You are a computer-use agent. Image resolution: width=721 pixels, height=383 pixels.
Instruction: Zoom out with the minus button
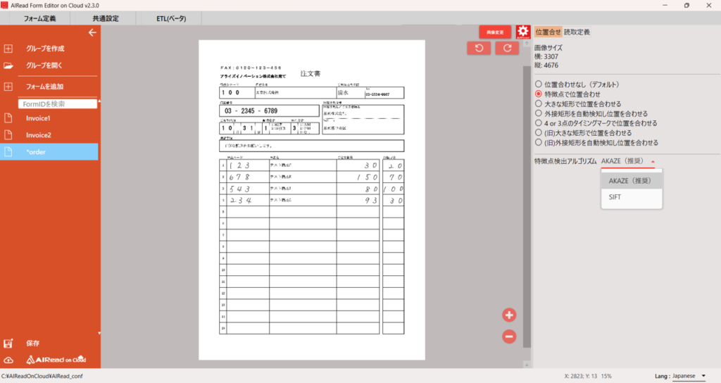[509, 337]
